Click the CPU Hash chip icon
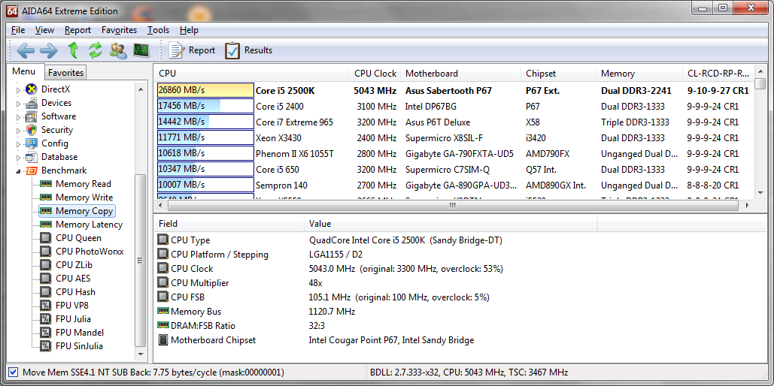 point(46,292)
